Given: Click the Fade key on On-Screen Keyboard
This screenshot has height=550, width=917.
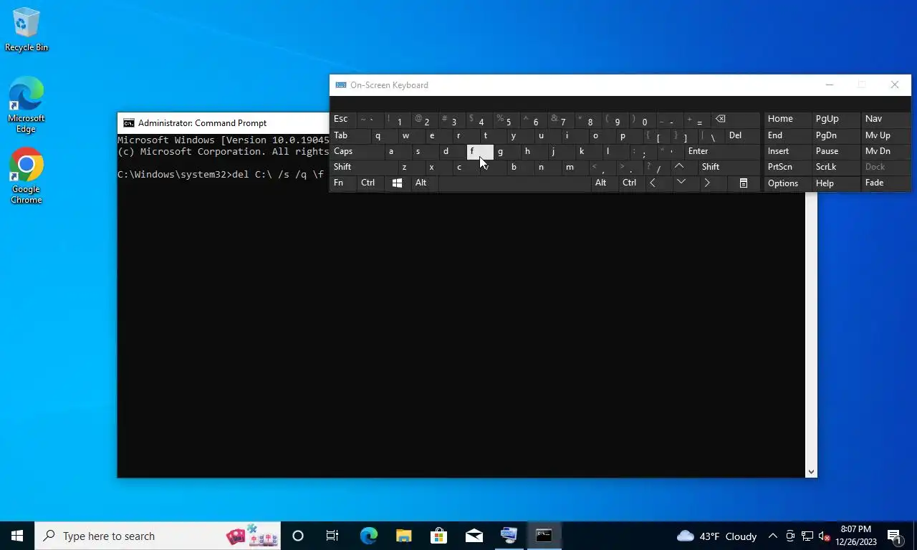Looking at the screenshot, I should [x=885, y=183].
